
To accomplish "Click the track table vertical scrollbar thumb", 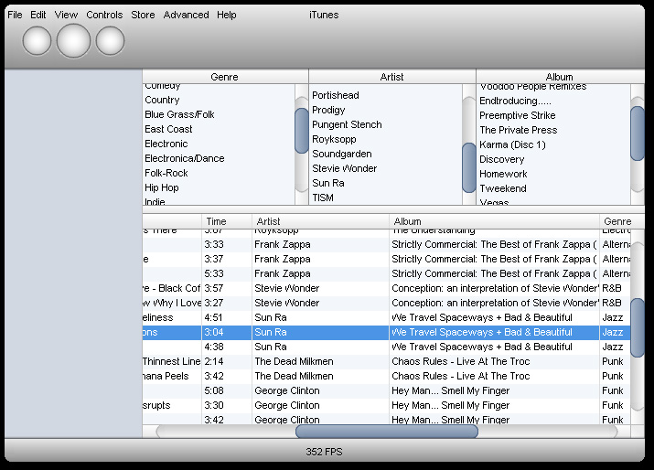I will pos(637,327).
